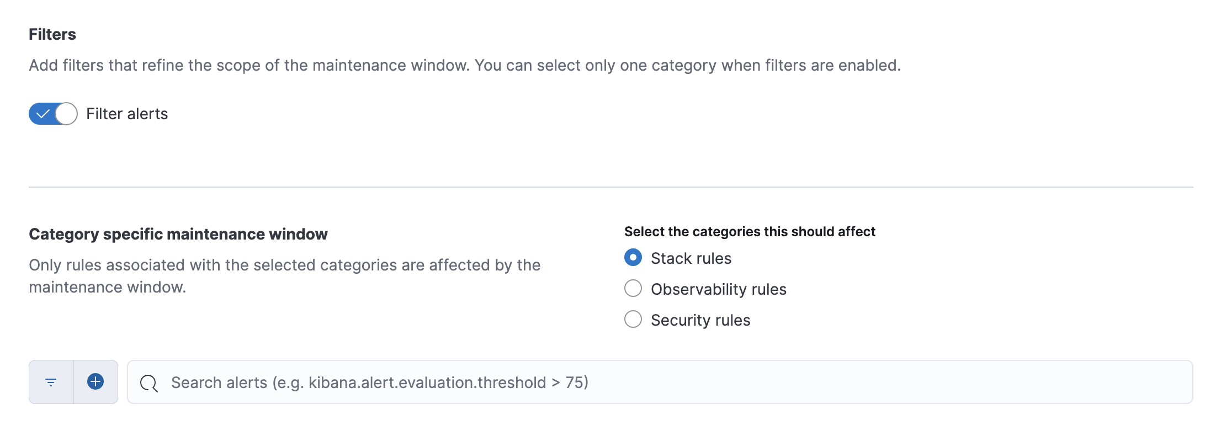Click the 'Observability rules' label text

(x=719, y=289)
